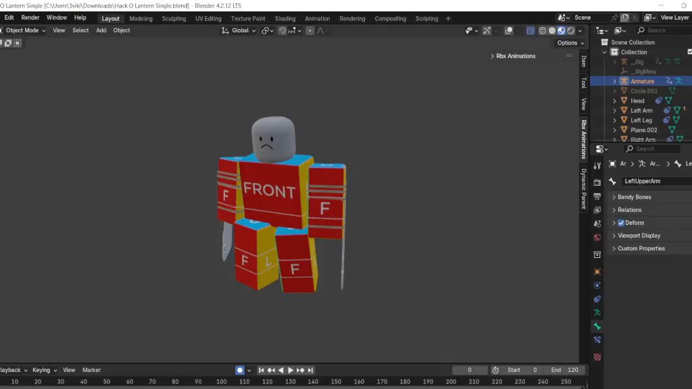Viewport: 692px width, 389px height.
Task: Switch viewport to solid shading
Action: [x=551, y=30]
